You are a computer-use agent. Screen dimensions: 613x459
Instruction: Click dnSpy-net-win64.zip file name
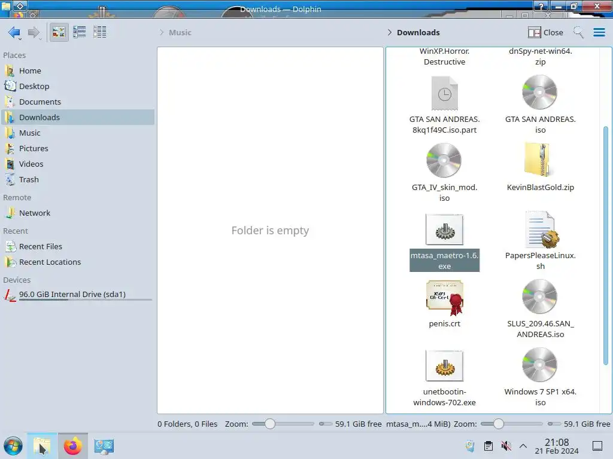541,57
